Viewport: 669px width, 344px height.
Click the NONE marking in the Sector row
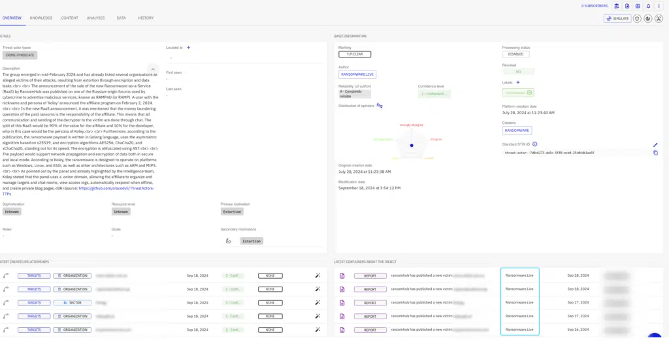pos(270,303)
